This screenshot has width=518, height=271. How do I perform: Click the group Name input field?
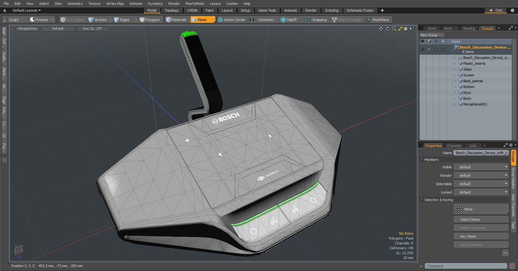coord(481,153)
